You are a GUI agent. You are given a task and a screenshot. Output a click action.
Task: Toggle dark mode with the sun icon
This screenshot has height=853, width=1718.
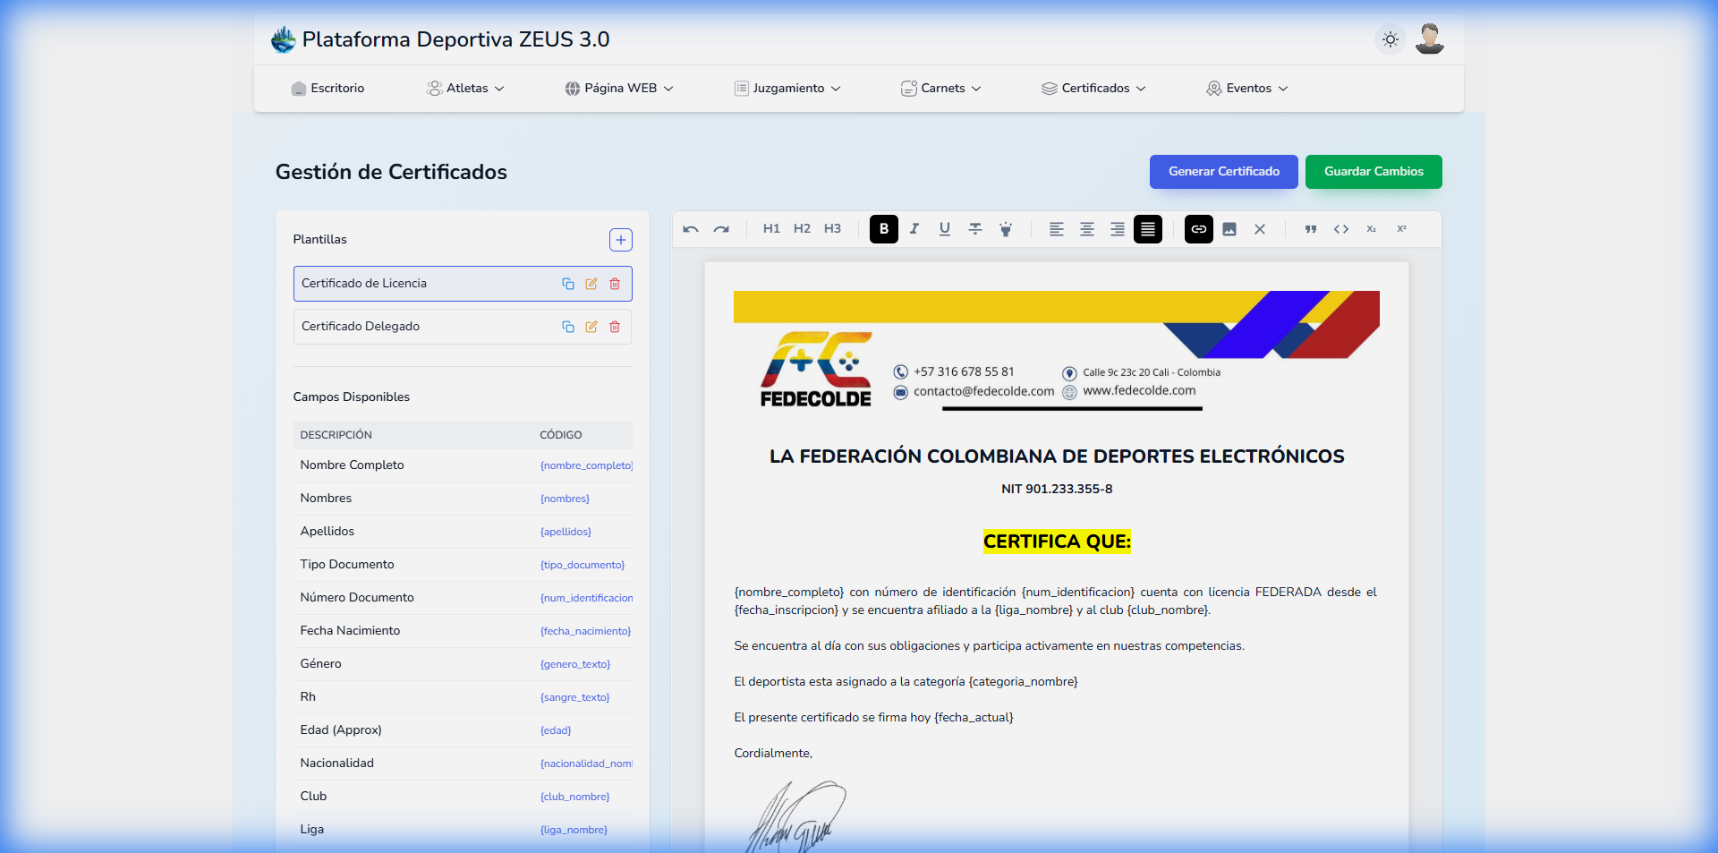coord(1390,39)
